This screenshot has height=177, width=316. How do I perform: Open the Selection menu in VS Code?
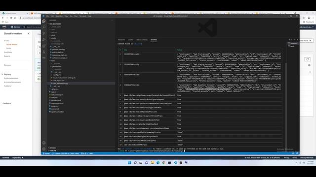[59, 16]
